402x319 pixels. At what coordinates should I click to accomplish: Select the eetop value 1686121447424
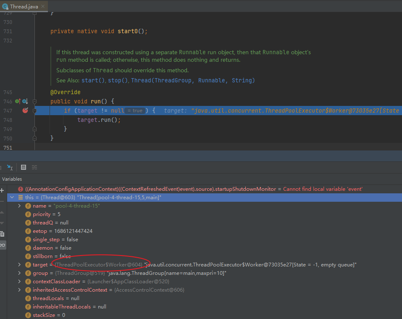[x=74, y=231]
